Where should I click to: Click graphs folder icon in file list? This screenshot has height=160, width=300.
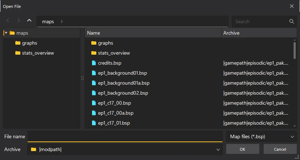point(94,43)
